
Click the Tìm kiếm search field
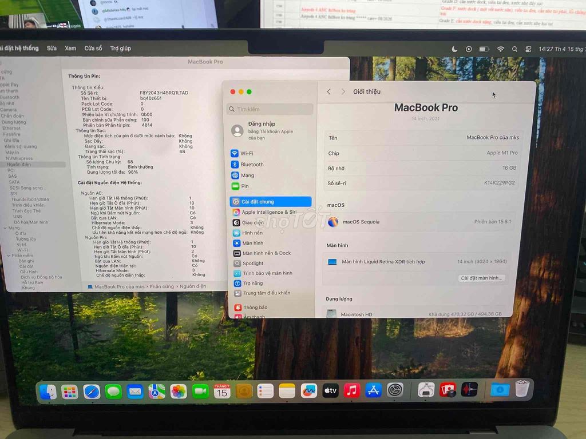coord(270,109)
